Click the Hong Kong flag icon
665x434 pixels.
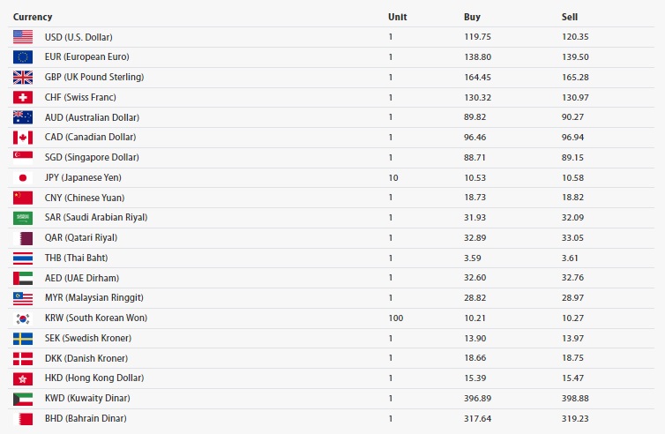[23, 378]
